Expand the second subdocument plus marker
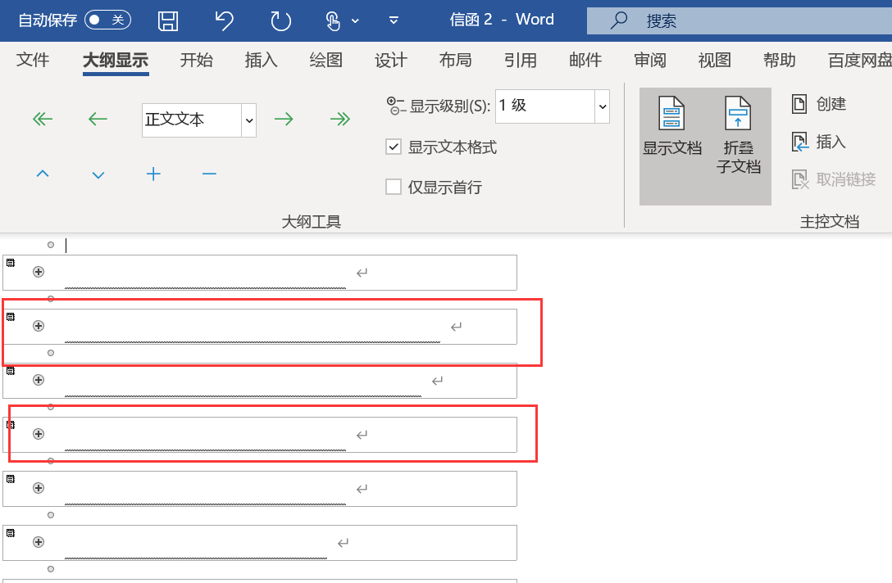Screen dimensions: 892x583 coord(38,326)
